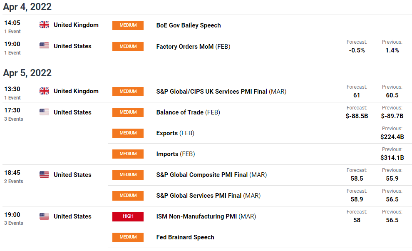Screen dimensions: 412x251
Task: Open S&P Global Services PMI Final (MAR)
Action: click(208, 196)
